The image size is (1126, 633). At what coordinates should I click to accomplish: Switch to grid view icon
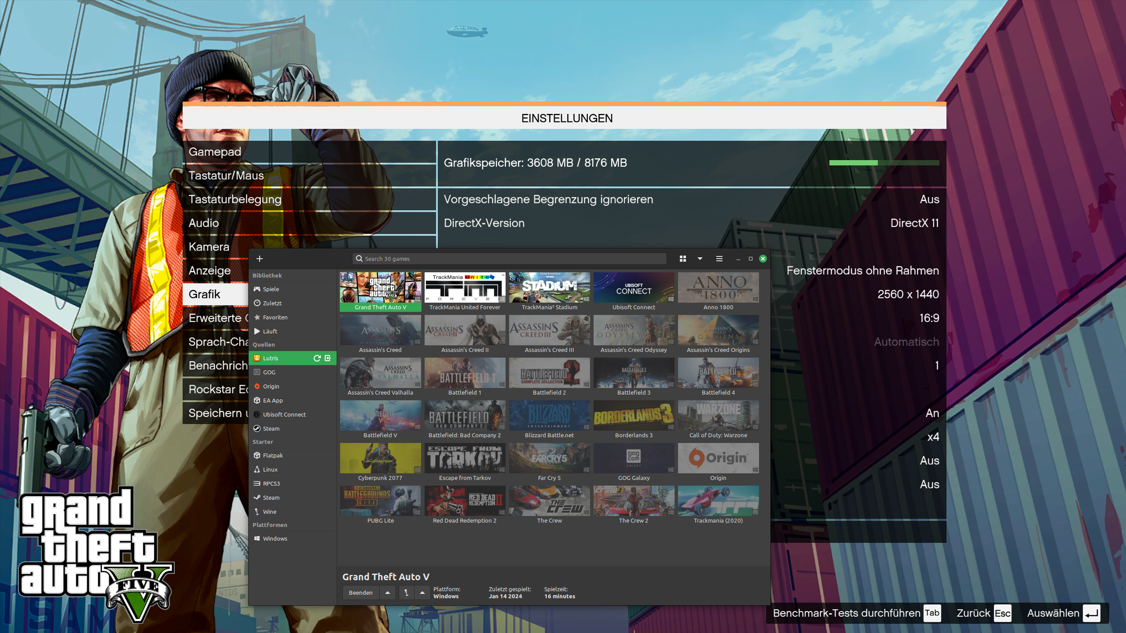click(x=683, y=259)
